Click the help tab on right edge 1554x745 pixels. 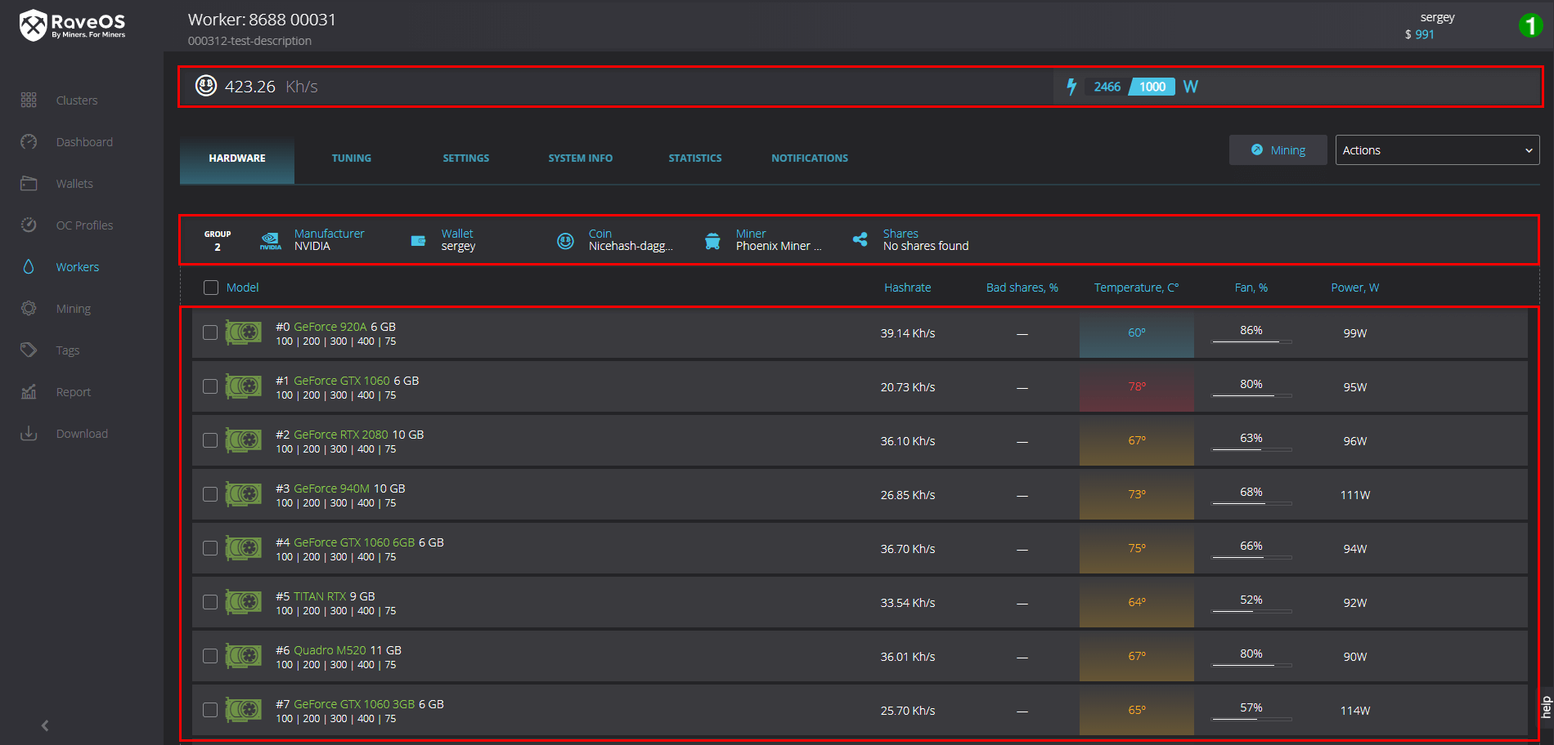(x=1546, y=707)
